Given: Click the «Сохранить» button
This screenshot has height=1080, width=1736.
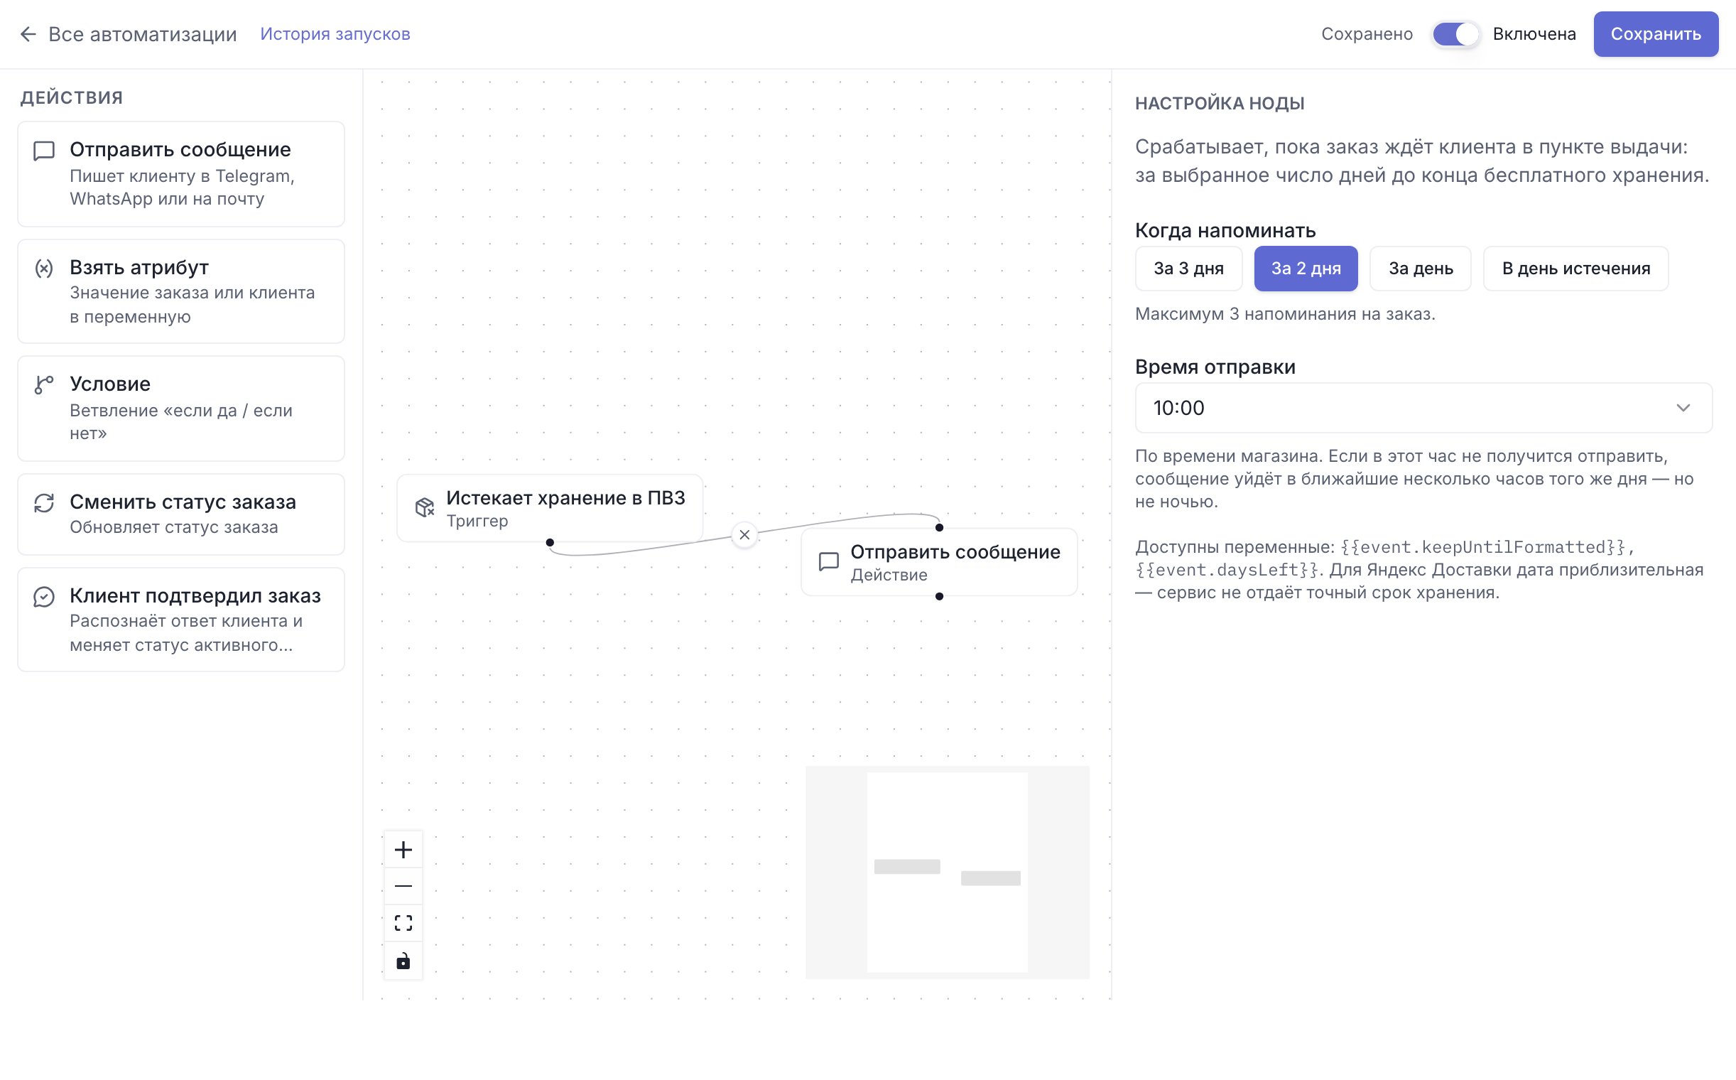Looking at the screenshot, I should coord(1655,34).
